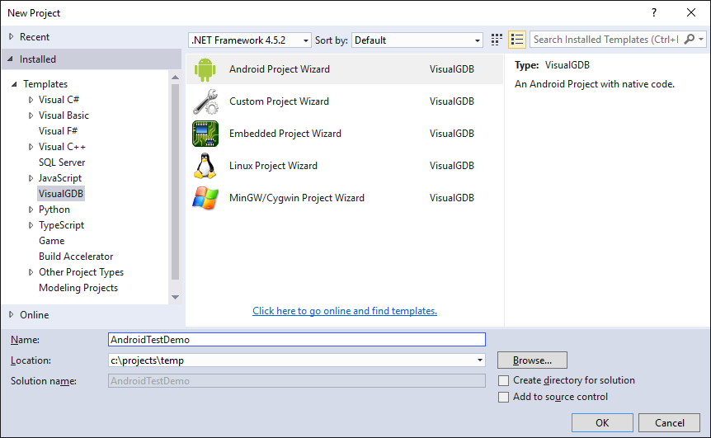Check Add to source control
The width and height of the screenshot is (711, 438).
(x=503, y=398)
